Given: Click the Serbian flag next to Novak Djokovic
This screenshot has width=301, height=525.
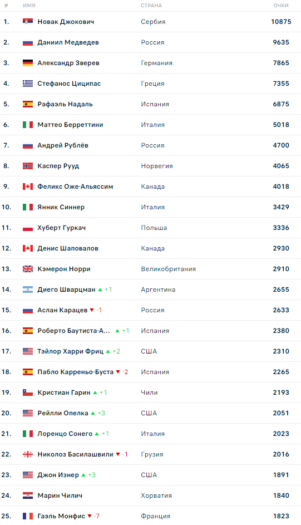Looking at the screenshot, I should click(28, 21).
